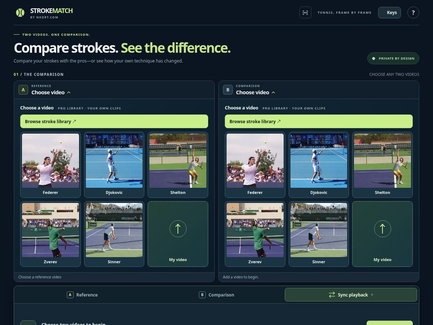Click the B badge in the Comparison panel header
The width and height of the screenshot is (433, 325).
(x=228, y=90)
